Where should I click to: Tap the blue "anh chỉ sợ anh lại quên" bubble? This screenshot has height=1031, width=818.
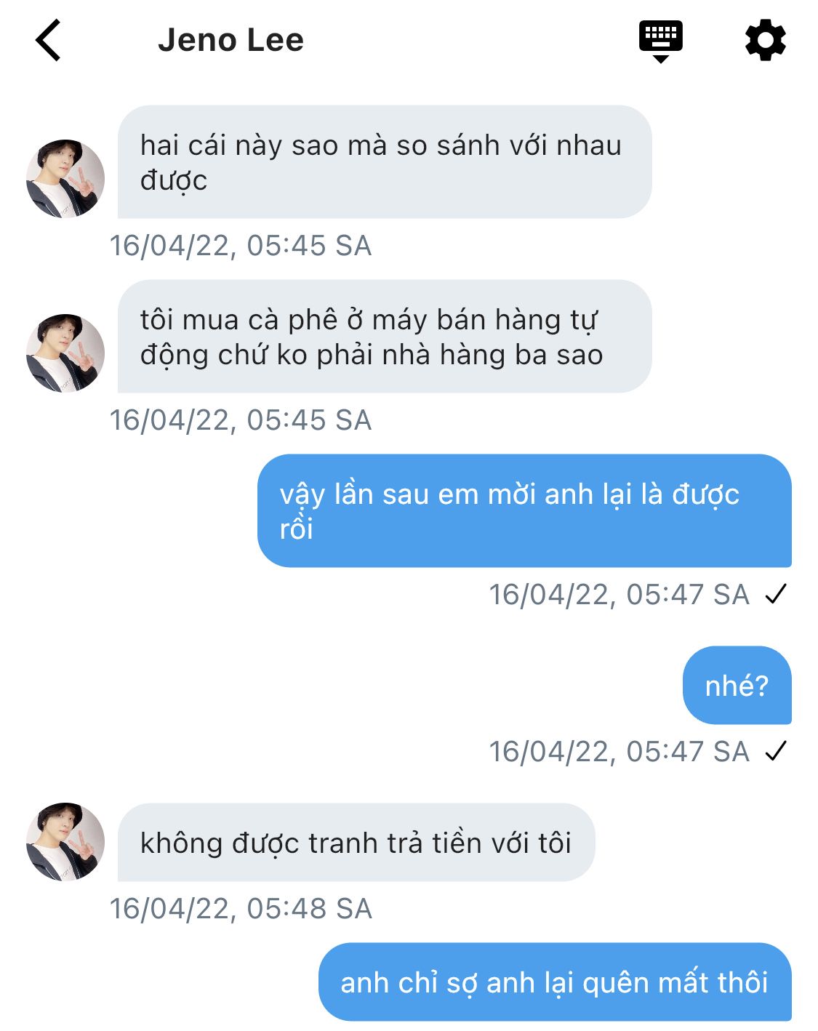tap(554, 982)
